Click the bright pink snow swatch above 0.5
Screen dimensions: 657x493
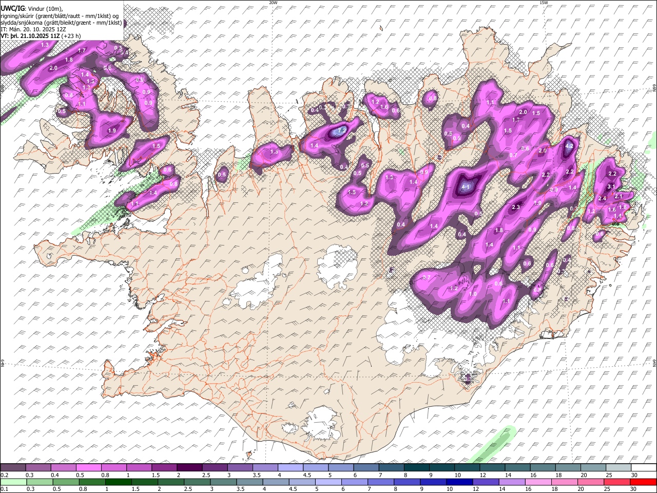tap(88, 467)
